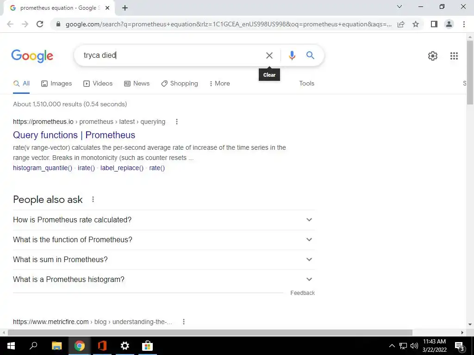Open the More search categories
The width and height of the screenshot is (474, 355).
(x=220, y=84)
